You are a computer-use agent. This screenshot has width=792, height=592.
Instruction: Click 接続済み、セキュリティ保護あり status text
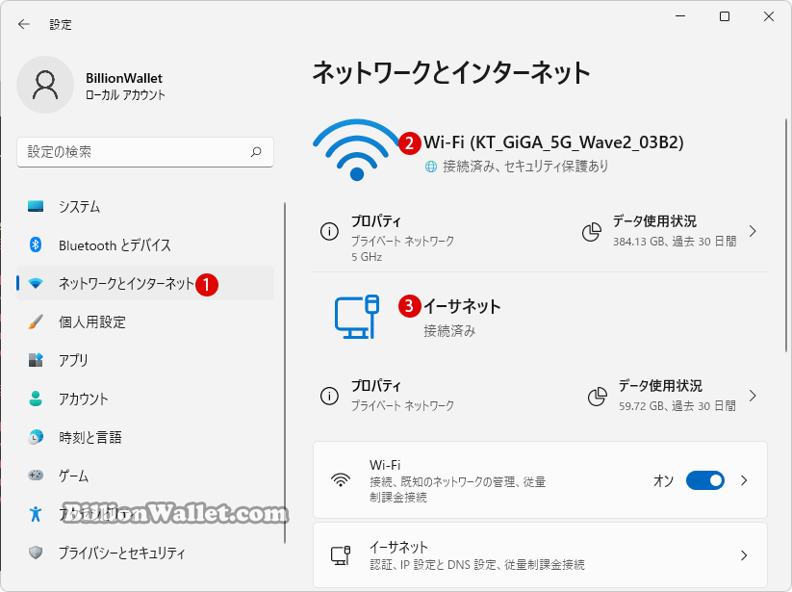coord(525,167)
